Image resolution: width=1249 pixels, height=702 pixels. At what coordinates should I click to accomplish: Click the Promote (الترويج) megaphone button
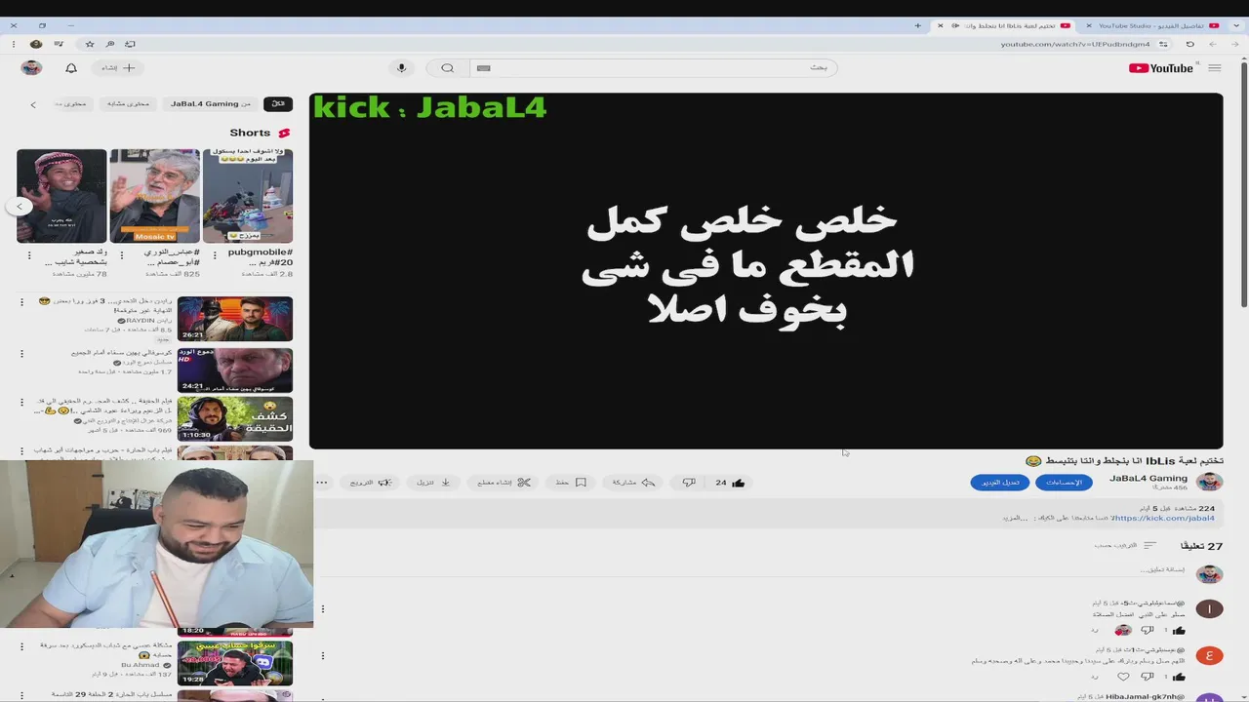pyautogui.click(x=371, y=483)
